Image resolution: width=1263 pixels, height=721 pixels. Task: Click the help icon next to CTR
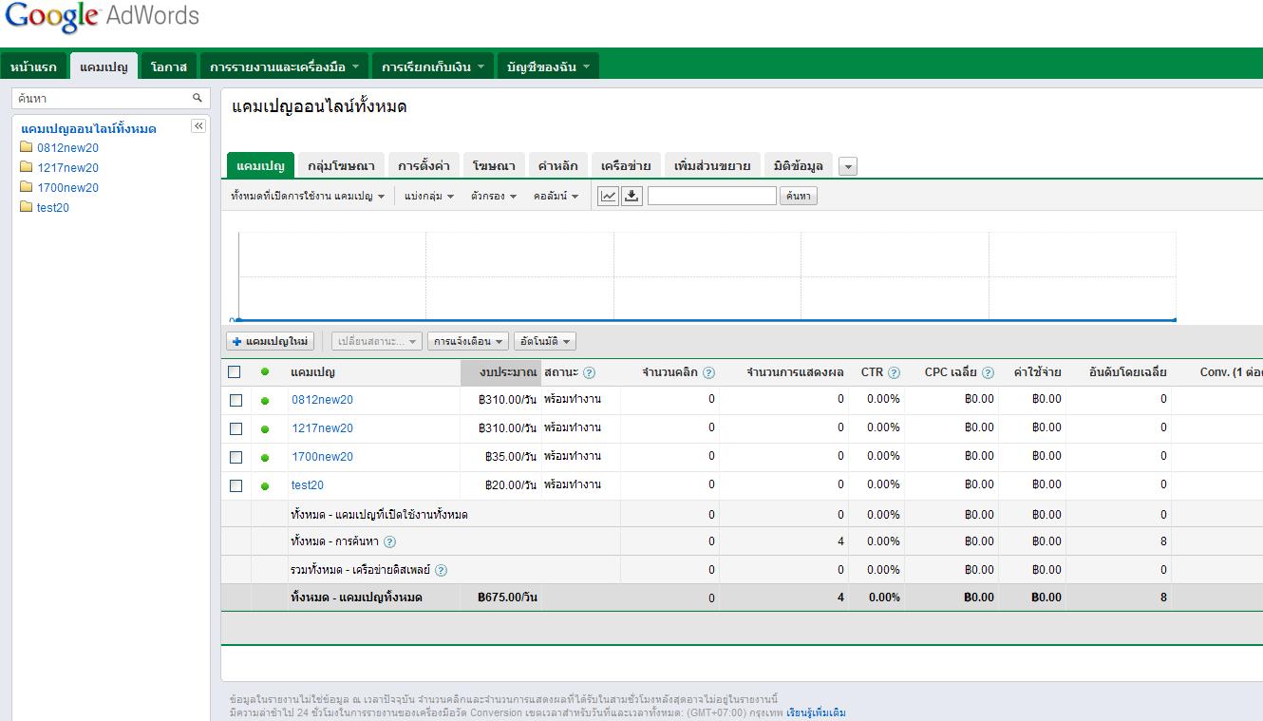(894, 372)
